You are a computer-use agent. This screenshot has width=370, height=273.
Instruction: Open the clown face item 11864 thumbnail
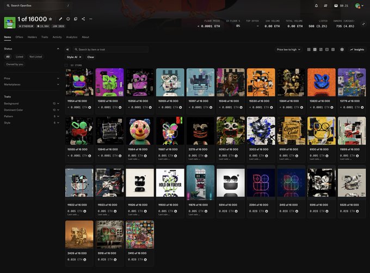pos(140,131)
